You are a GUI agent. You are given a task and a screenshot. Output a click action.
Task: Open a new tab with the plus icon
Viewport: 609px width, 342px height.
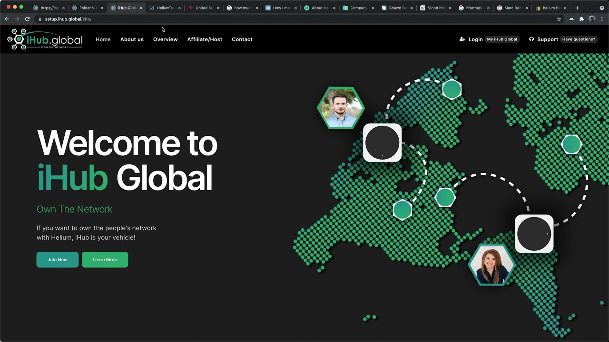577,8
